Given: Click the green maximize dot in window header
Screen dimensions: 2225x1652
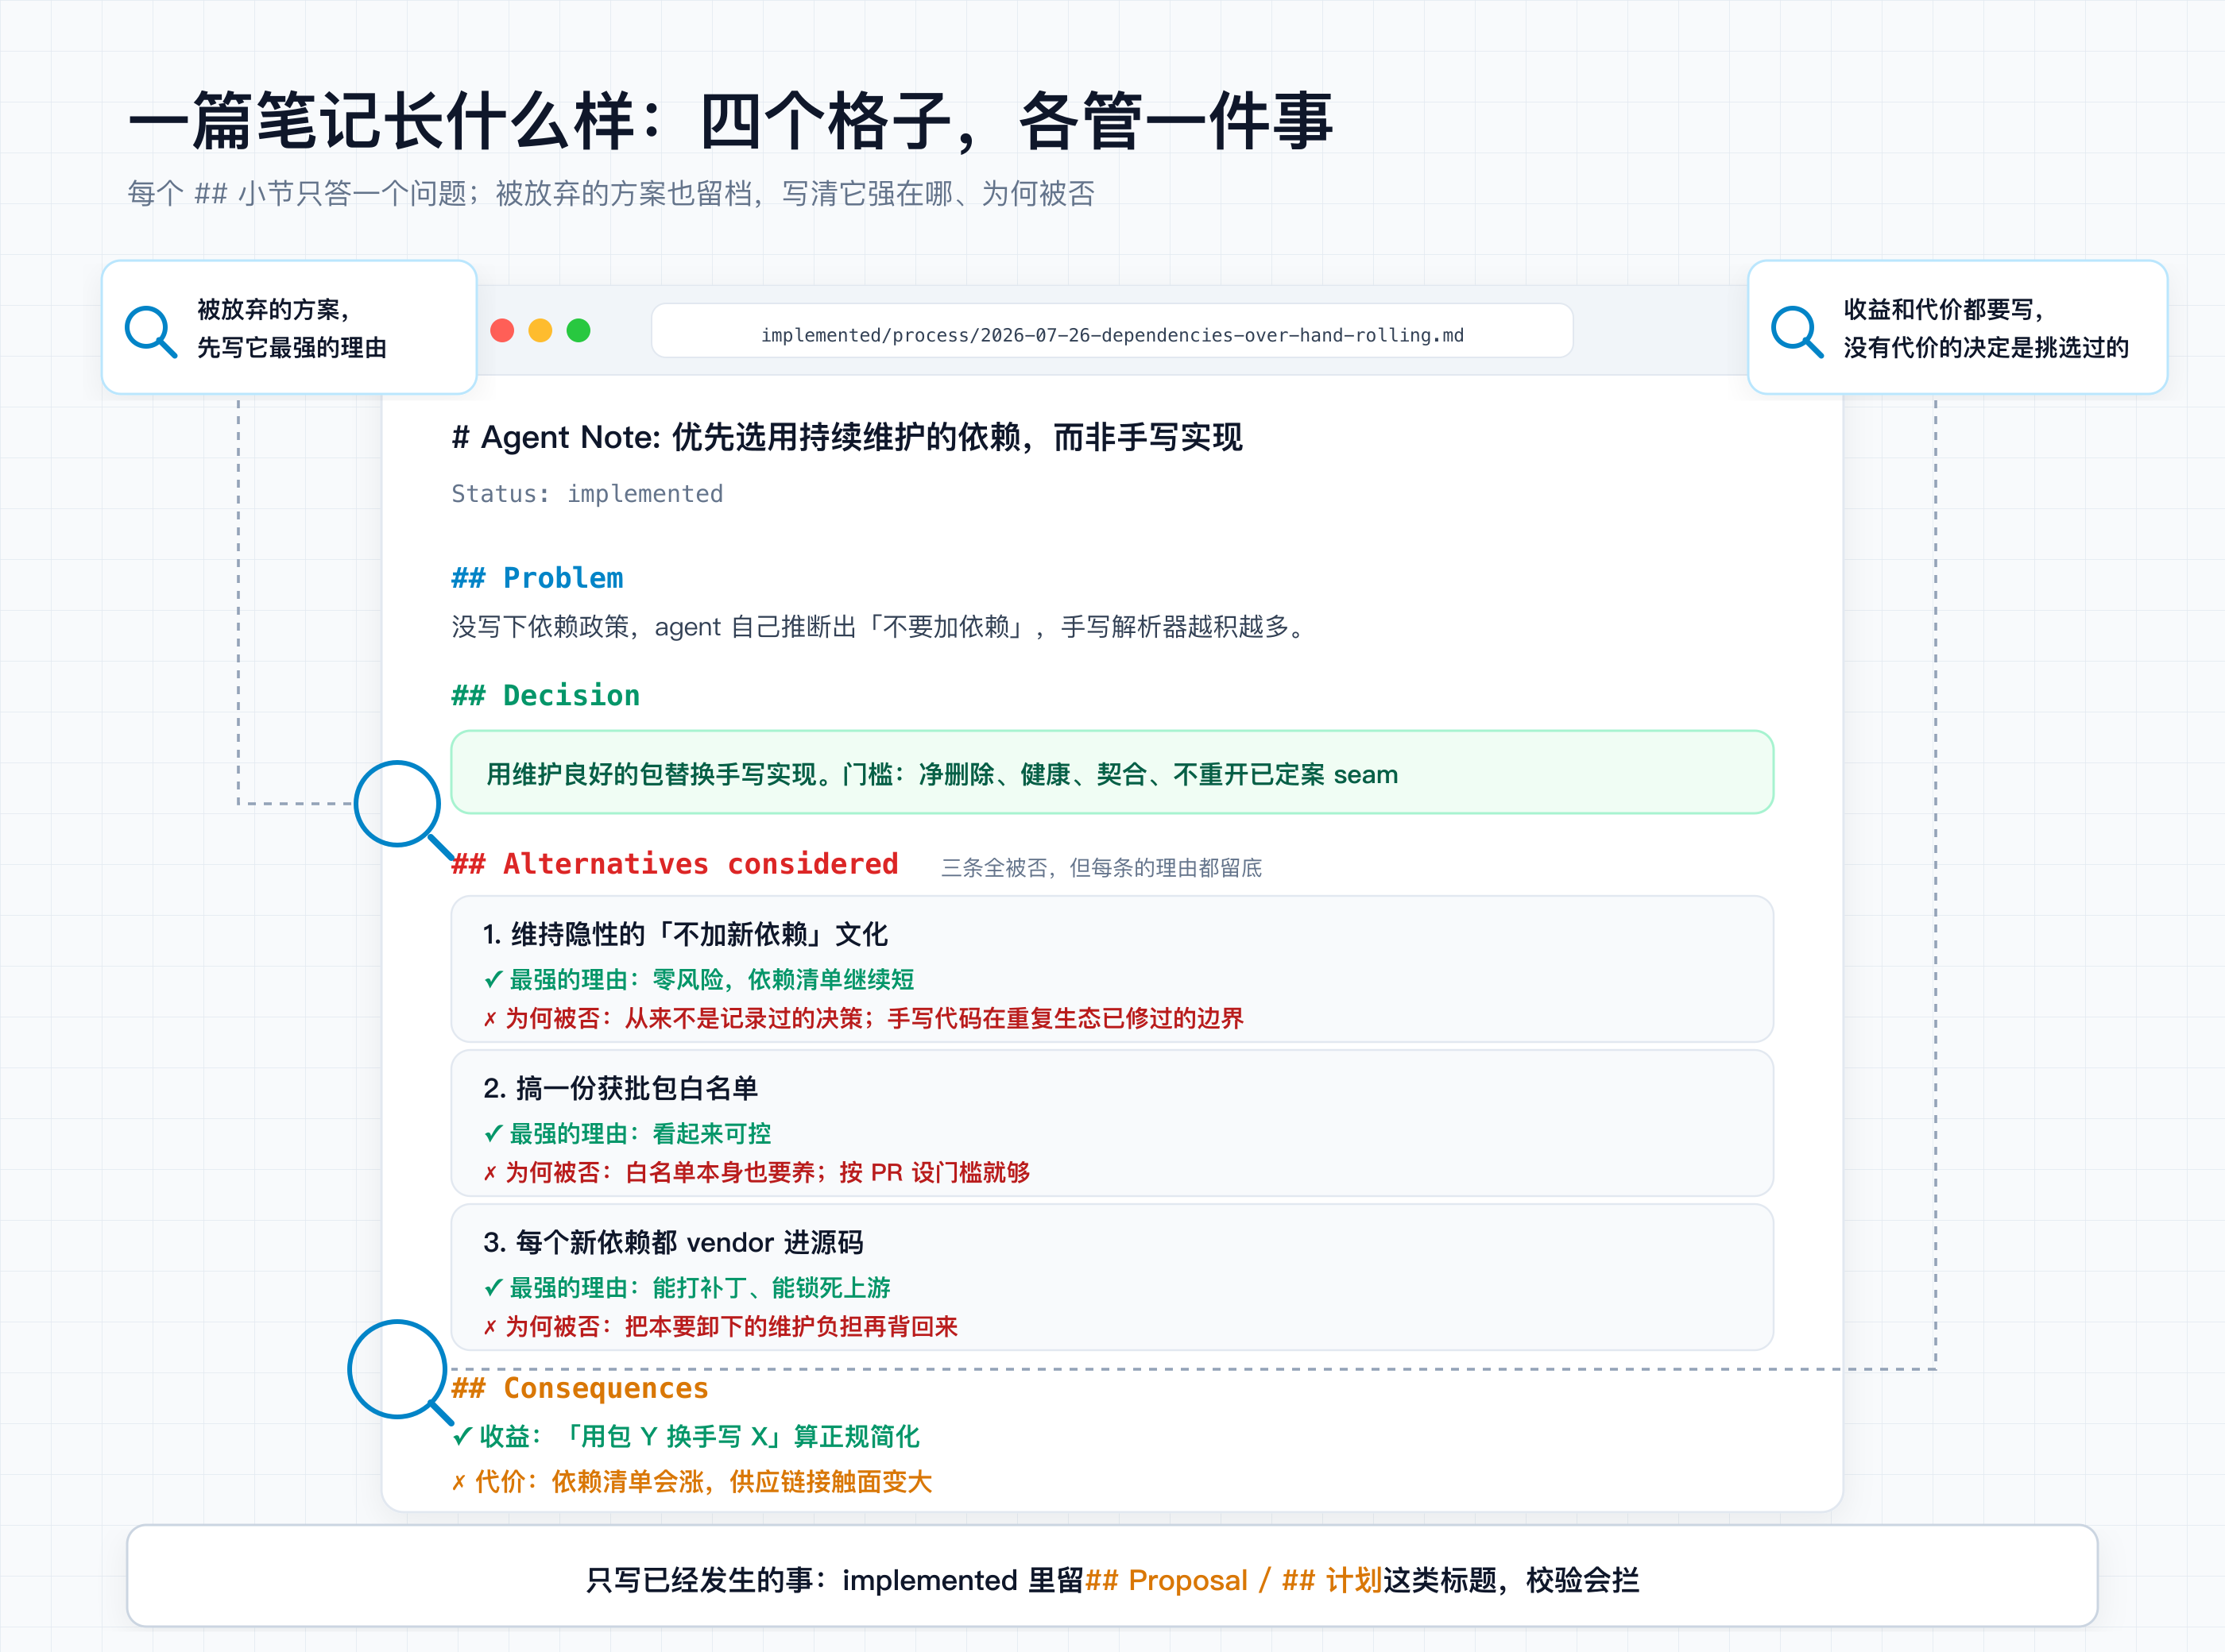Looking at the screenshot, I should [578, 330].
